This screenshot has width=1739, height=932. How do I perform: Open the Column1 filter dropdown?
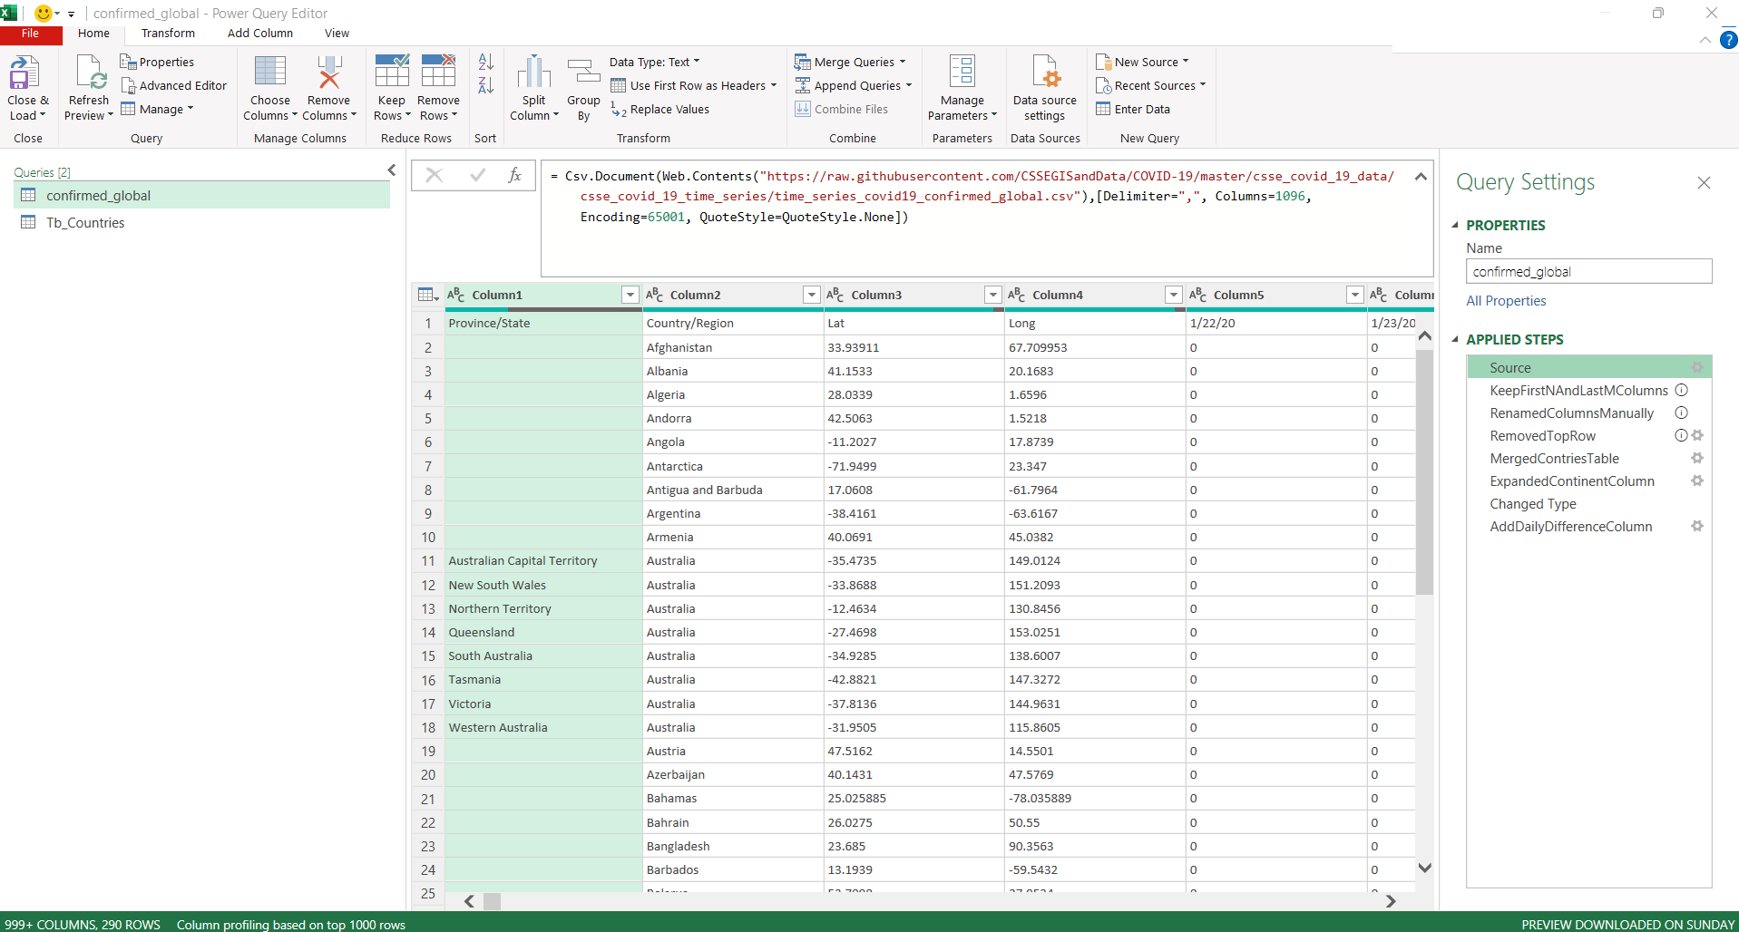[x=630, y=295]
